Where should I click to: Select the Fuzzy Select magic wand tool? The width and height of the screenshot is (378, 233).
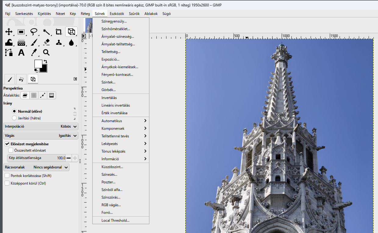point(46,32)
